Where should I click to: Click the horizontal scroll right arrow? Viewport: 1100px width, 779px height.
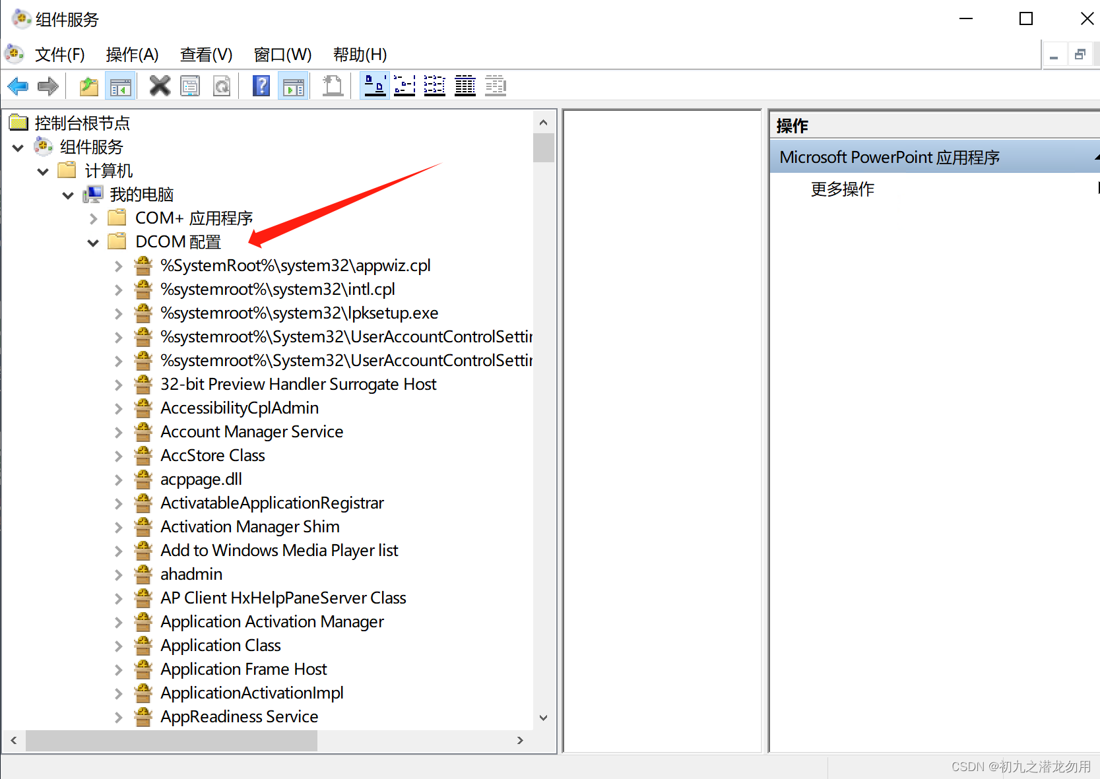521,740
